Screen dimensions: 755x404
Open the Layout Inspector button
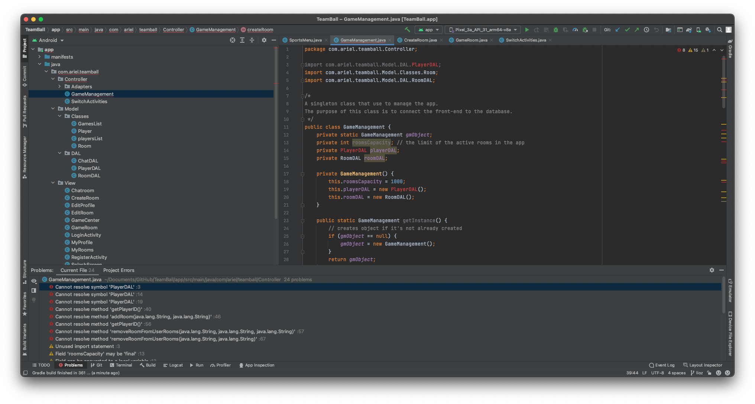[703, 365]
